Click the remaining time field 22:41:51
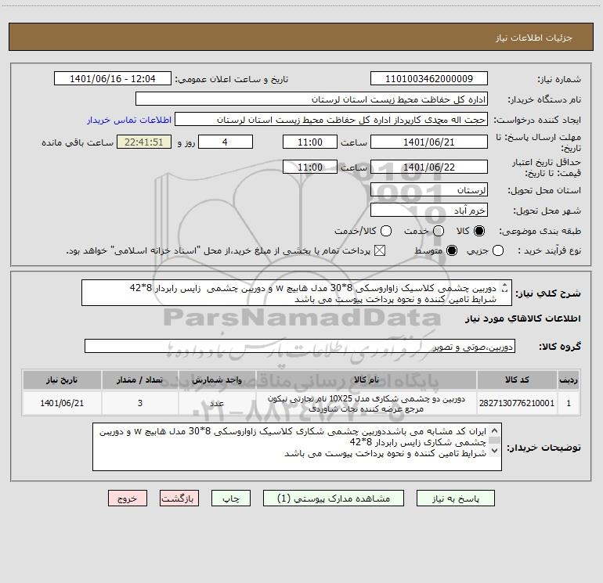The height and width of the screenshot is (583, 603). [x=144, y=142]
